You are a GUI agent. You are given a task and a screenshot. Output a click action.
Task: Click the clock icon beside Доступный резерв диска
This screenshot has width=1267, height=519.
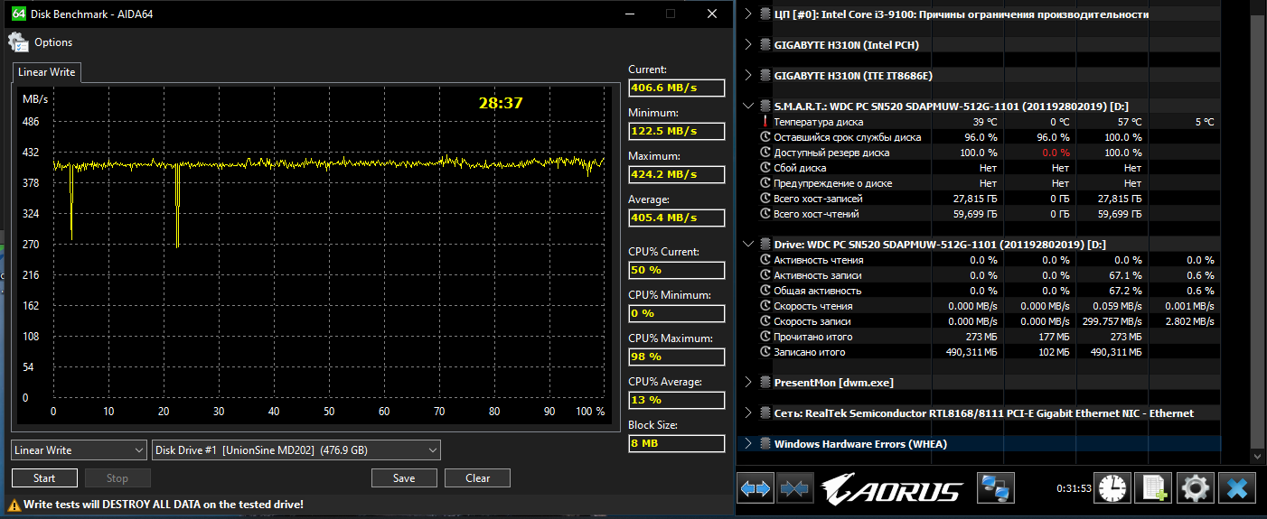[x=765, y=153]
